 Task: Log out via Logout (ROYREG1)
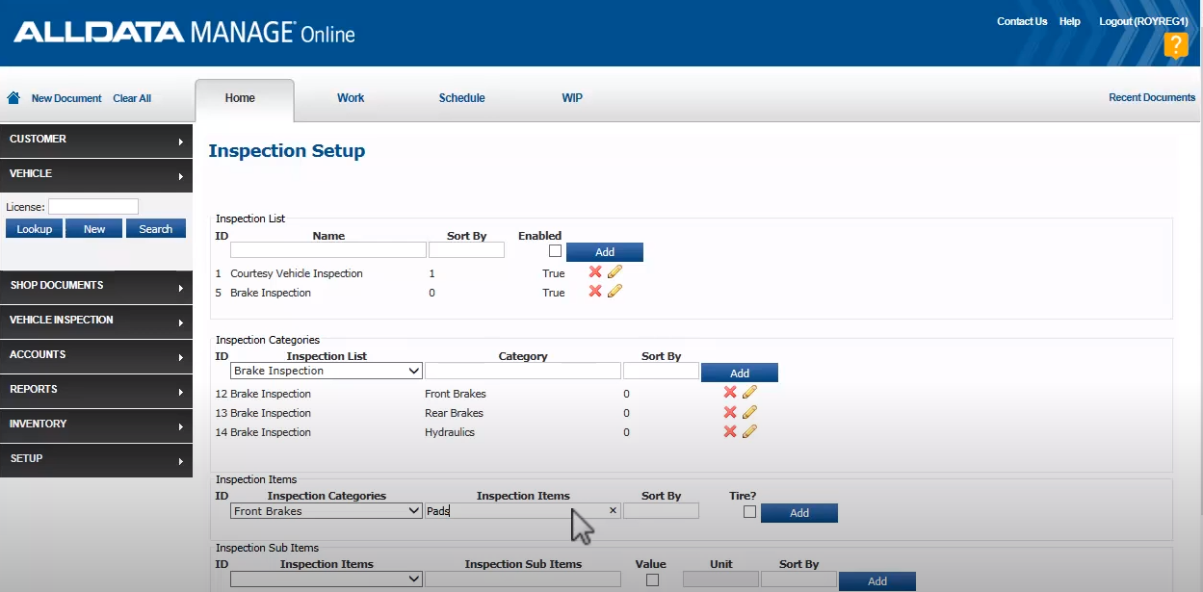pyautogui.click(x=1143, y=21)
